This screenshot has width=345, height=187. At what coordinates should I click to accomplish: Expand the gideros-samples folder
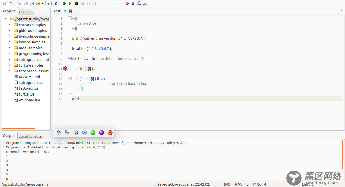[9, 30]
